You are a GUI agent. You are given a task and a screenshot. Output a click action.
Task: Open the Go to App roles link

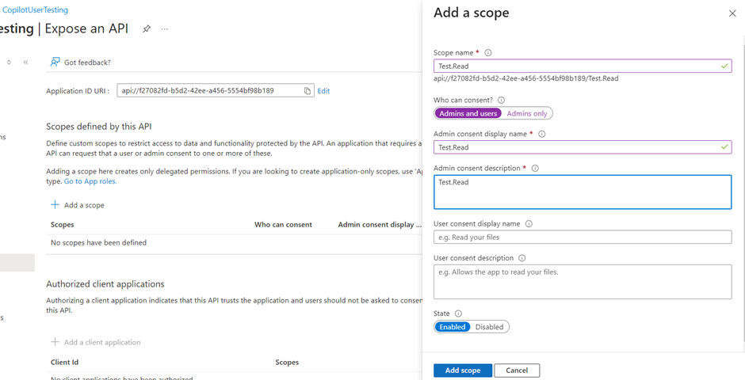[90, 181]
